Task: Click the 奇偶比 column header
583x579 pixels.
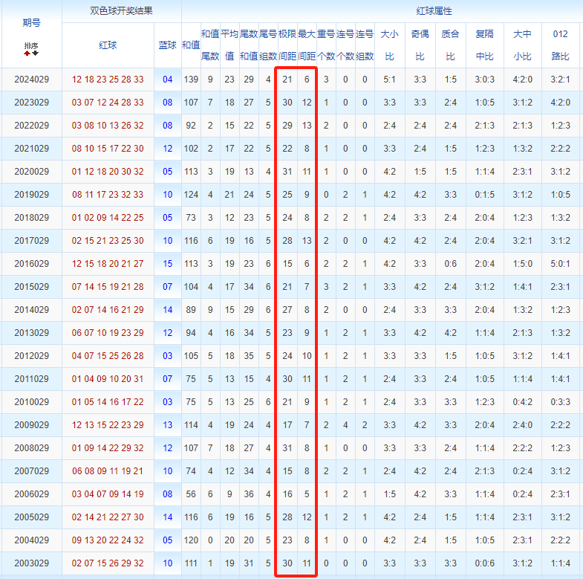Action: pyautogui.click(x=420, y=45)
